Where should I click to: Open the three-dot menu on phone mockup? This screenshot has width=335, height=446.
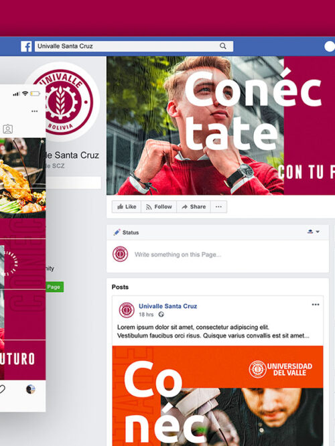point(34,111)
